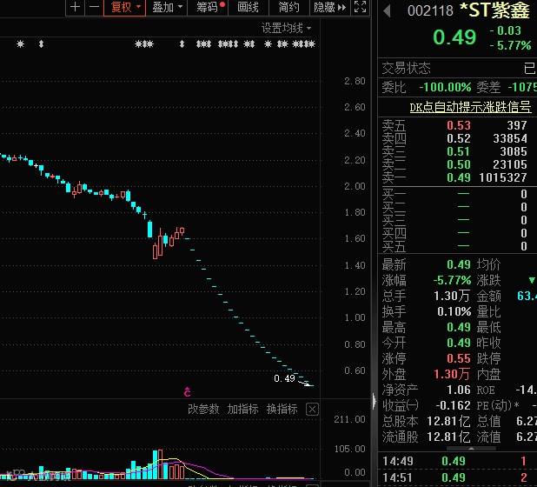Click the 涨幅 value -5.77%
This screenshot has height=487, width=537.
coord(452,280)
